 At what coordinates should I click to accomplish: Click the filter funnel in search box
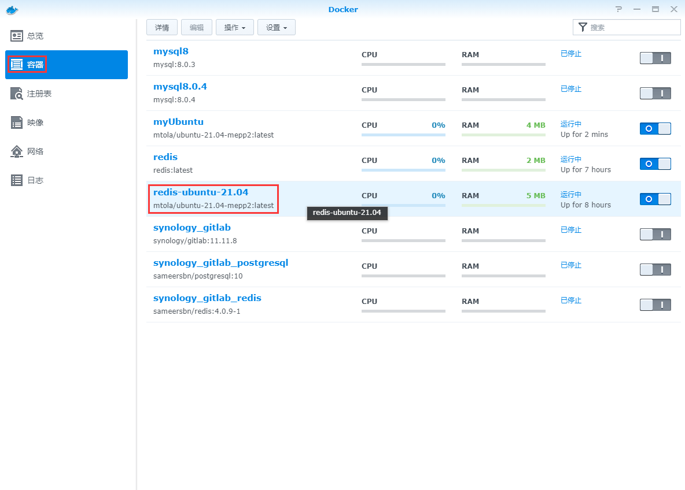pos(582,27)
